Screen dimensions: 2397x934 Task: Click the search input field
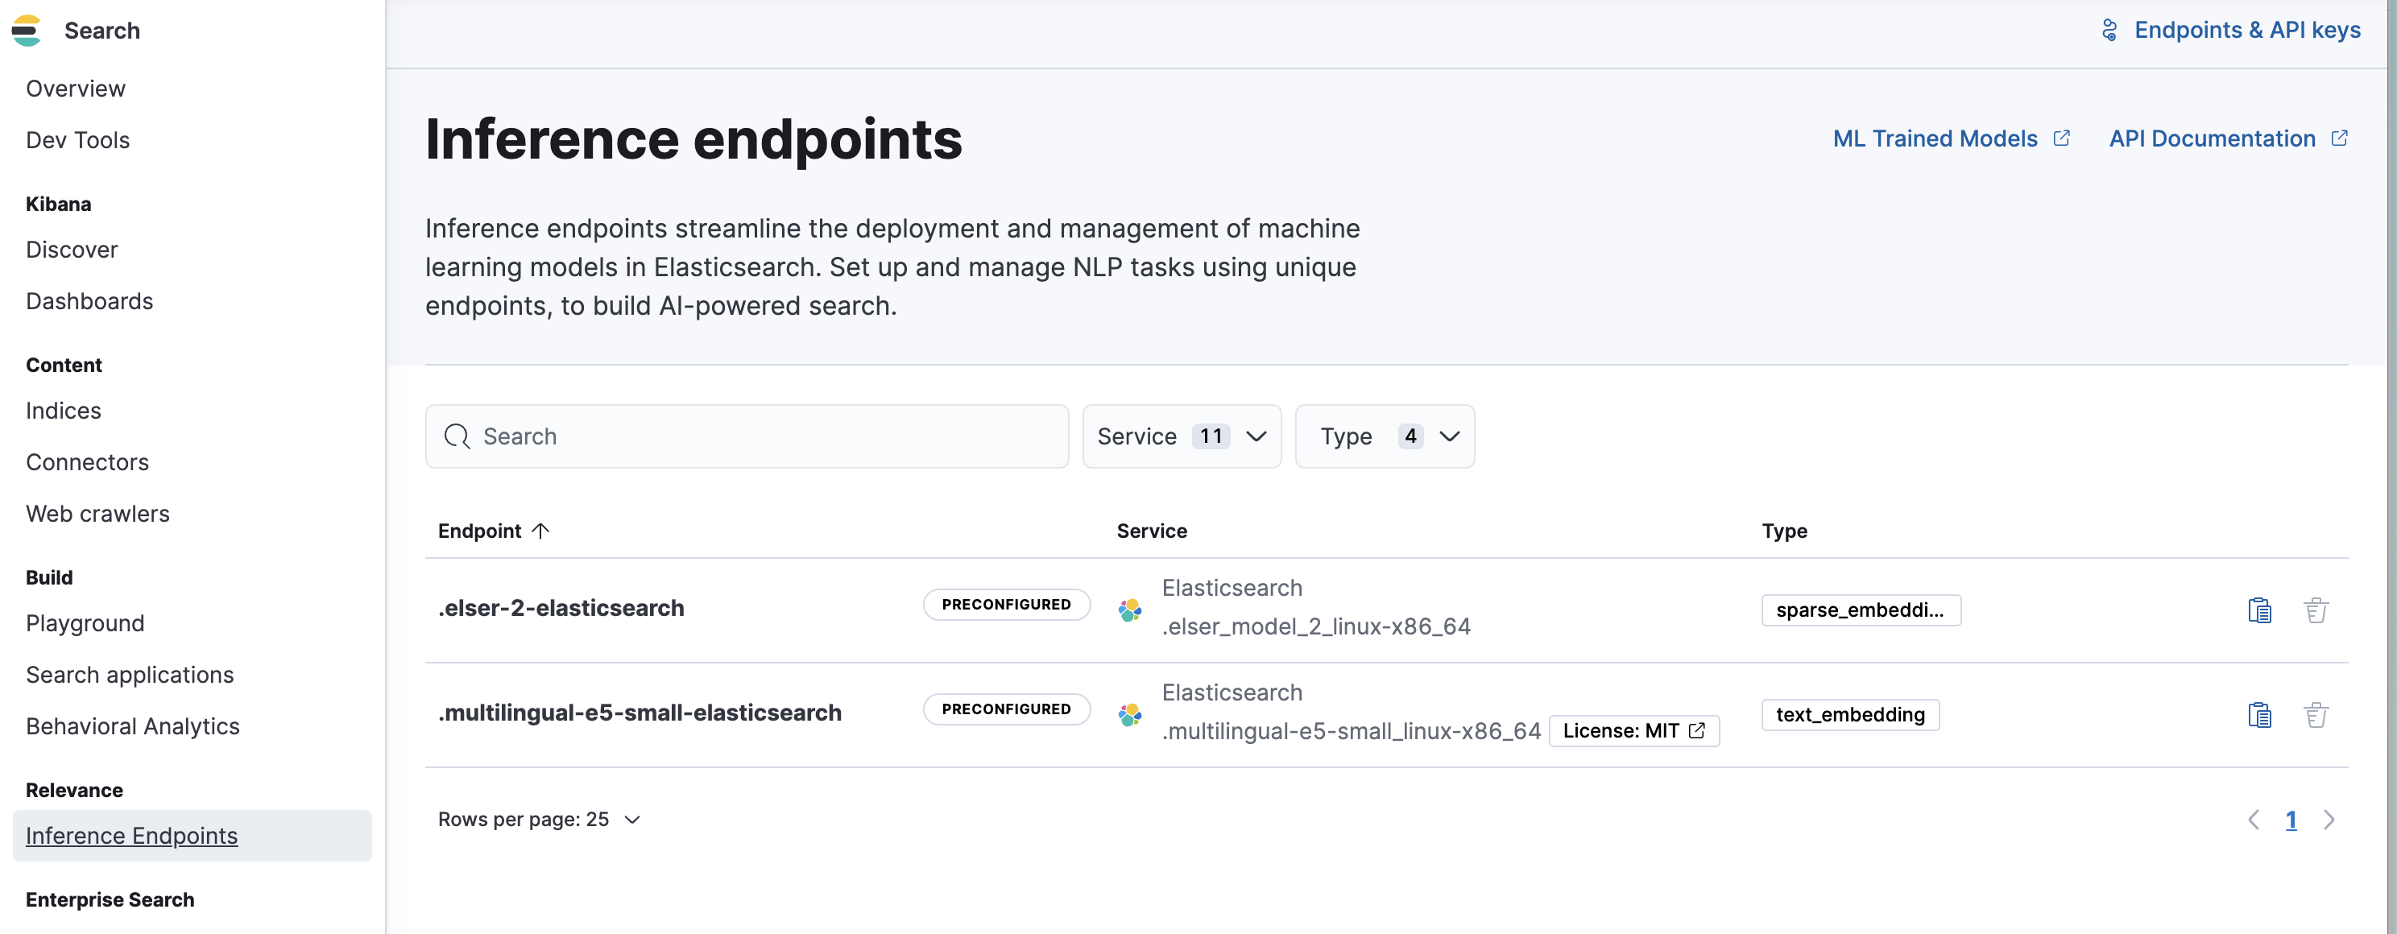pyautogui.click(x=747, y=434)
